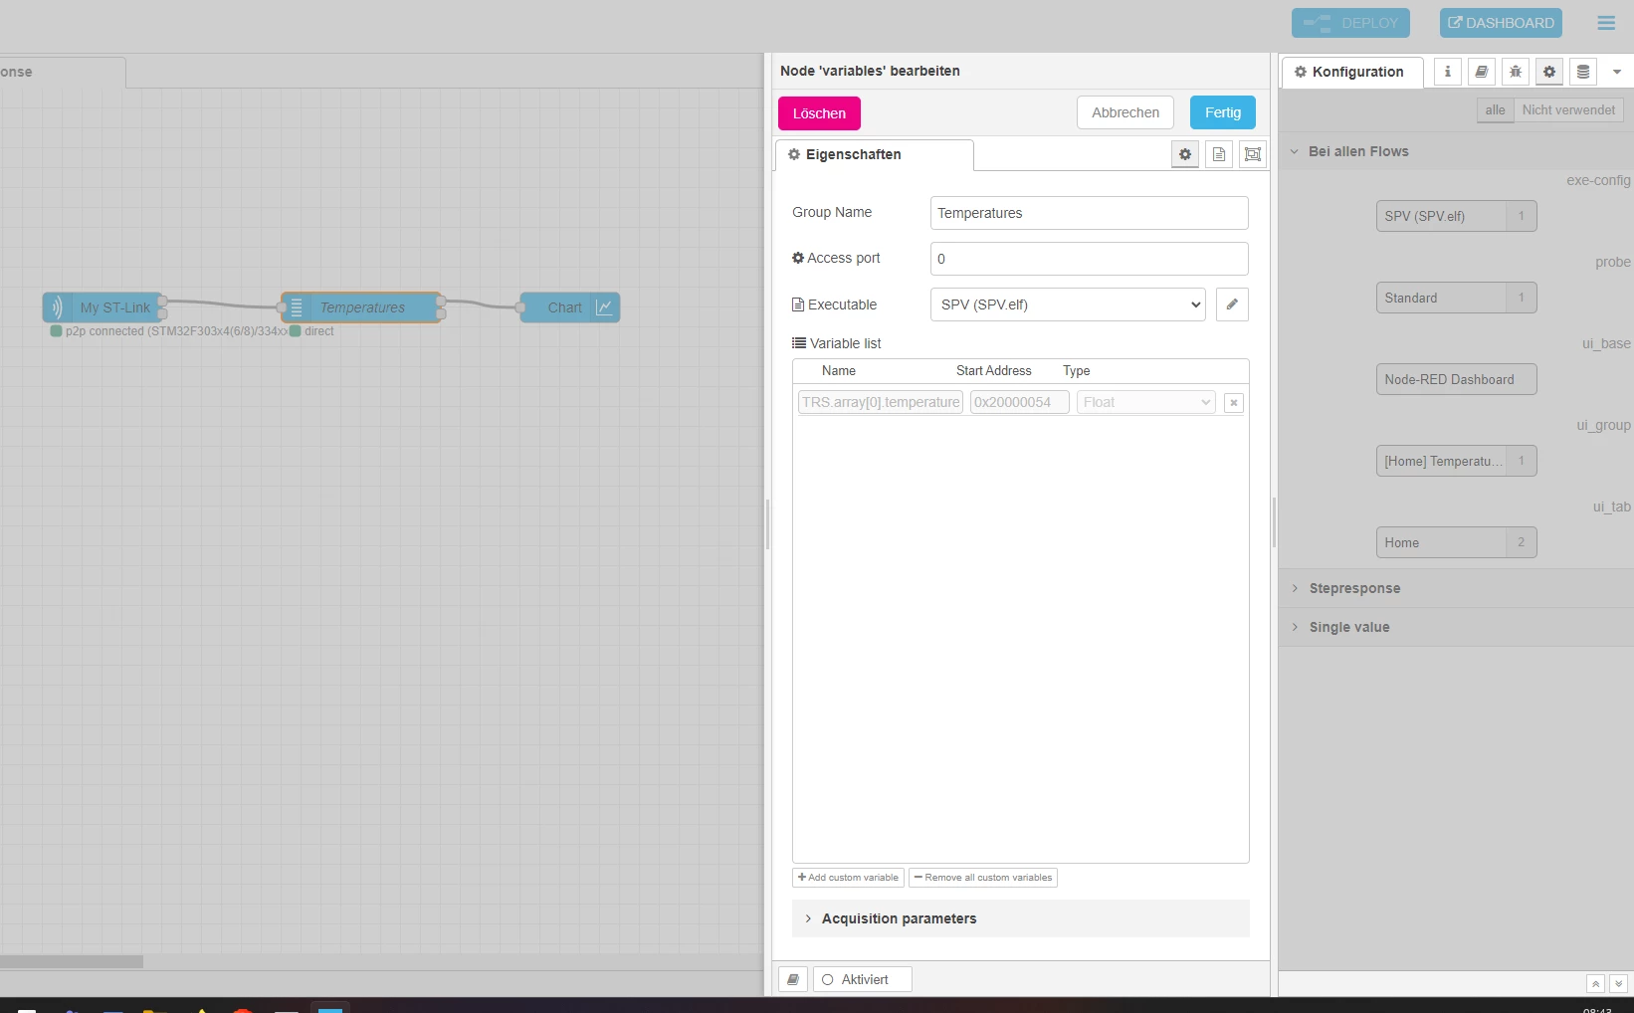Open the hamburger main menu
The image size is (1634, 1013).
1606,23
